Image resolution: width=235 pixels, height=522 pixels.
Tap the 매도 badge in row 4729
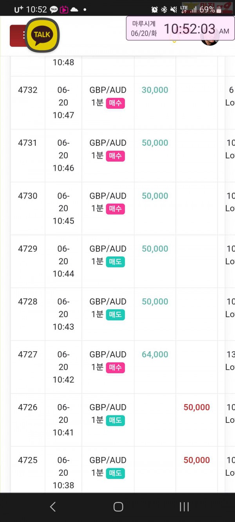[x=115, y=262]
